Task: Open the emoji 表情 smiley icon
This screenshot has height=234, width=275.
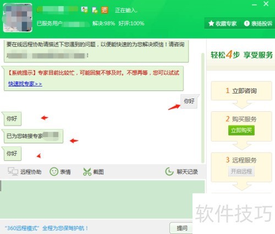Action: [x=54, y=172]
